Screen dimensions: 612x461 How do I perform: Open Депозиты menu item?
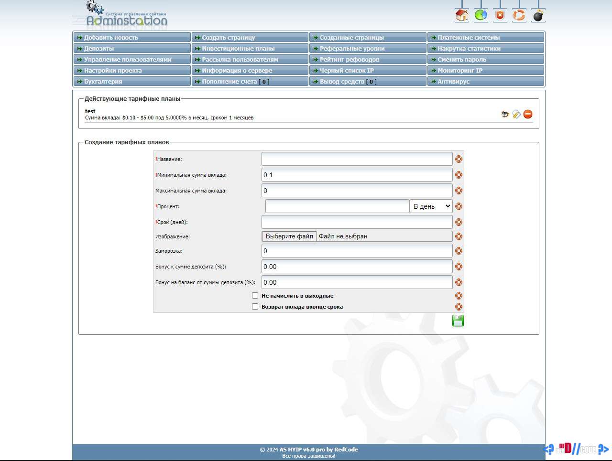[132, 48]
